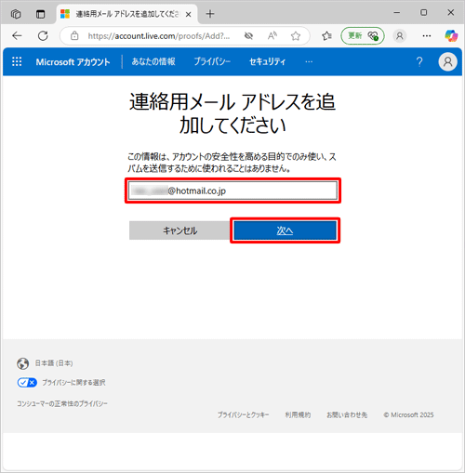Screen dimensions: 465x473
Task: Close the current browser tab
Action: tap(188, 14)
